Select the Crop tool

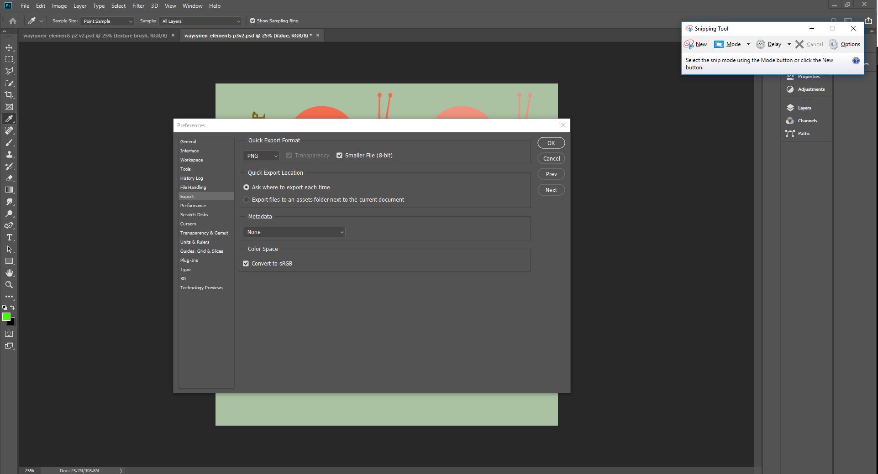[x=9, y=95]
